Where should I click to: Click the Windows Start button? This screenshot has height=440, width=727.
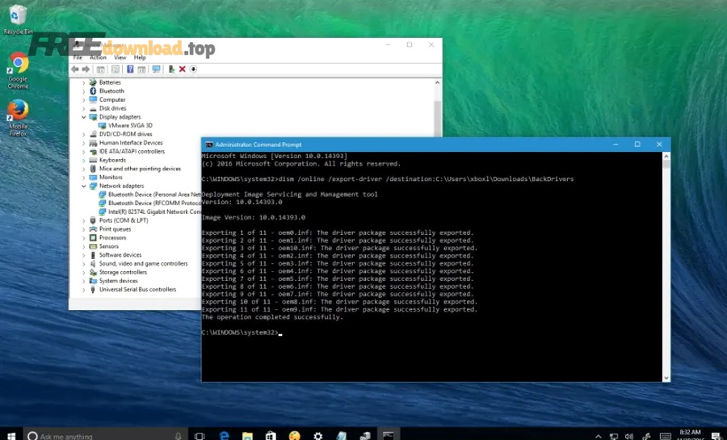[x=11, y=435]
